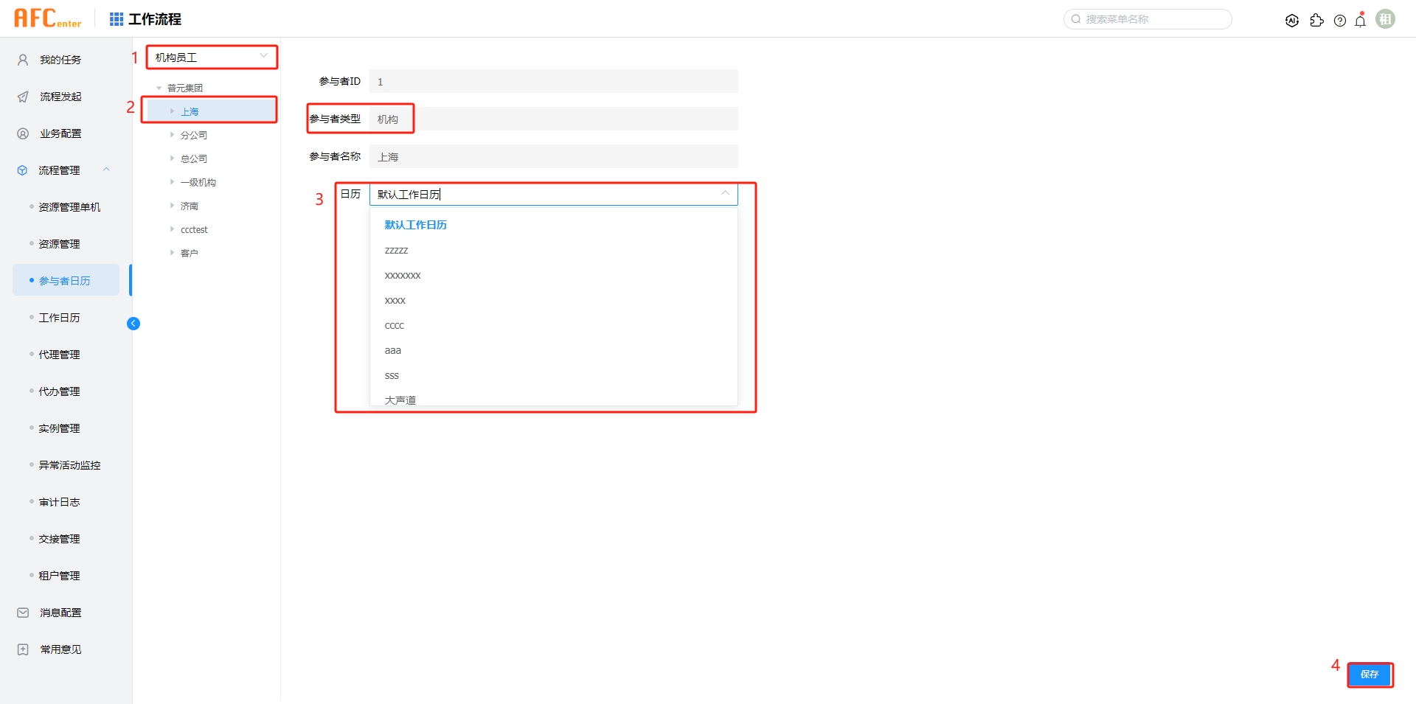Click the user avatar in header
Screen dimensions: 1416x704
click(x=1386, y=20)
